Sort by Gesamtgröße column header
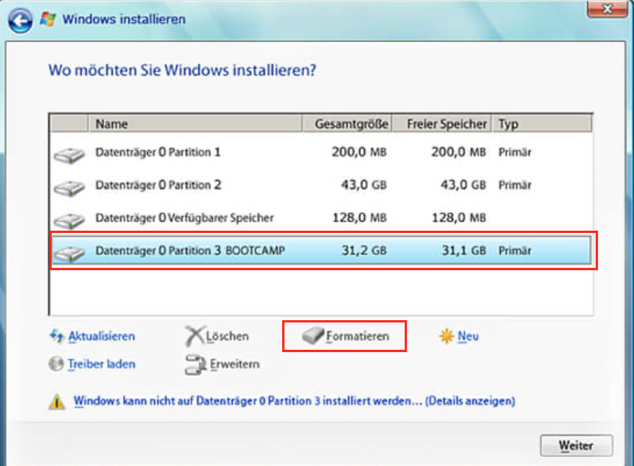Screen dimensions: 634x466 point(347,124)
